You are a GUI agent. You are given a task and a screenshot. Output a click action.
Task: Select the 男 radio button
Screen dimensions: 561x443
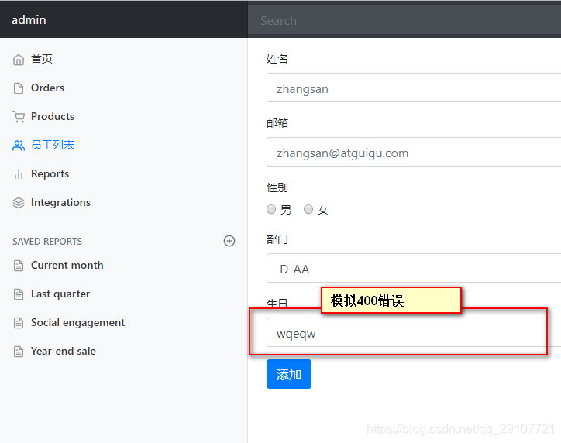[271, 209]
